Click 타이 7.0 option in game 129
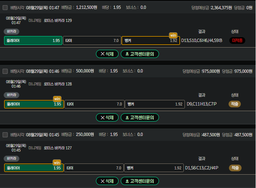The width and height of the screenshot is (256, 188). 92,40
